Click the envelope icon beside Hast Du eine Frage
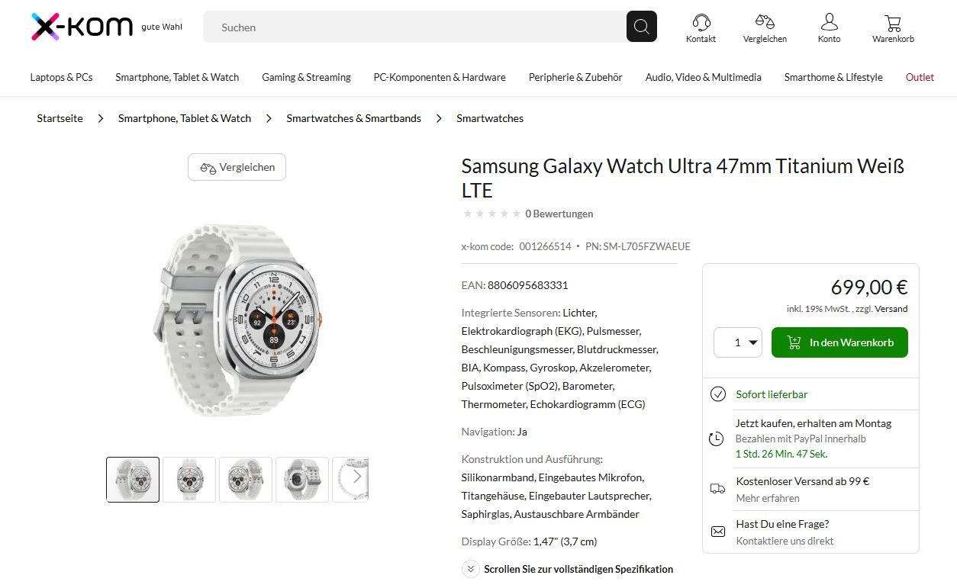The height and width of the screenshot is (588, 957). coord(717,532)
